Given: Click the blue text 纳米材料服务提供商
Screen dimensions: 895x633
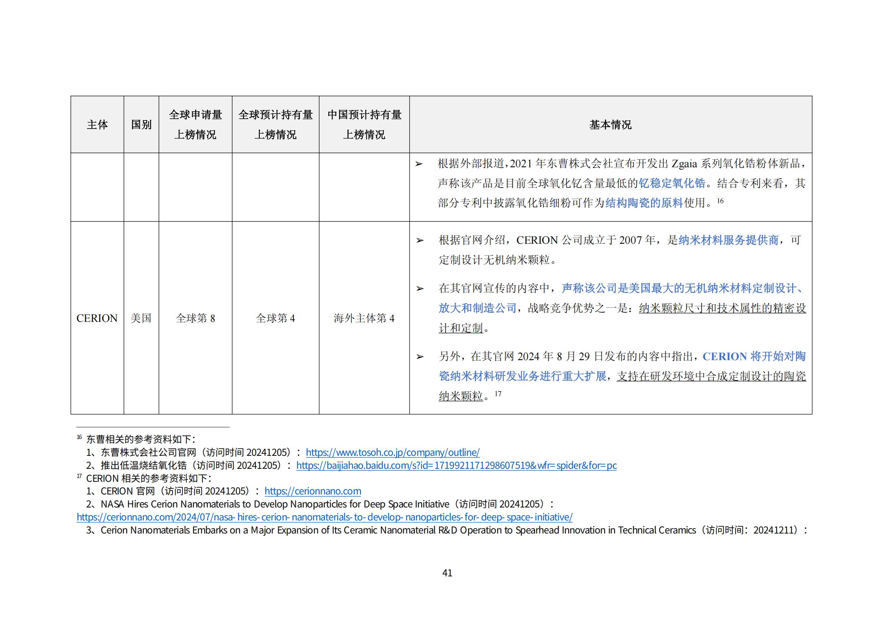Looking at the screenshot, I should pyautogui.click(x=729, y=240).
